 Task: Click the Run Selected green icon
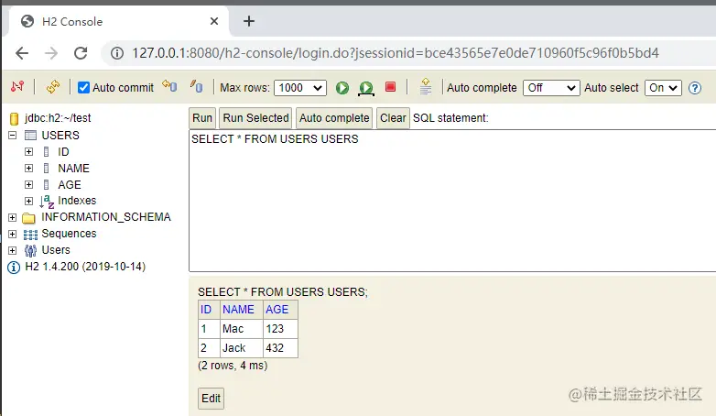(x=366, y=88)
